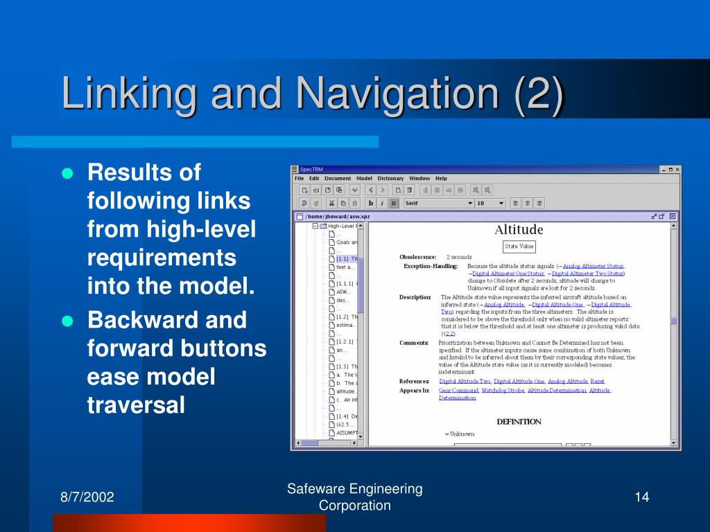710x532 pixels.
Task: Open the Help menu
Action: (441, 178)
